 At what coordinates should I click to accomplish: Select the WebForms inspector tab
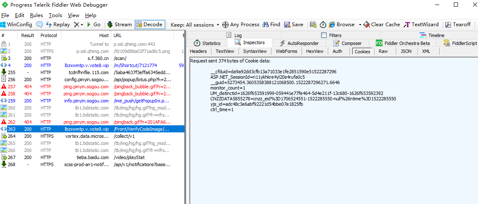(x=287, y=51)
